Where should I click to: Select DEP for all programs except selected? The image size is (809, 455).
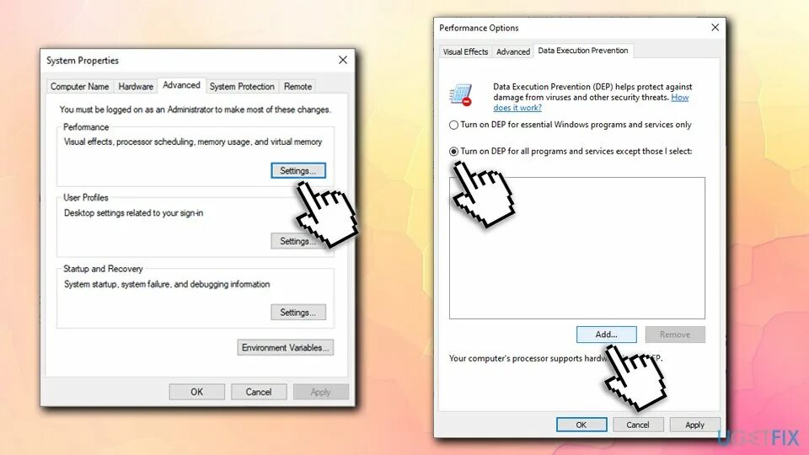pyautogui.click(x=571, y=151)
